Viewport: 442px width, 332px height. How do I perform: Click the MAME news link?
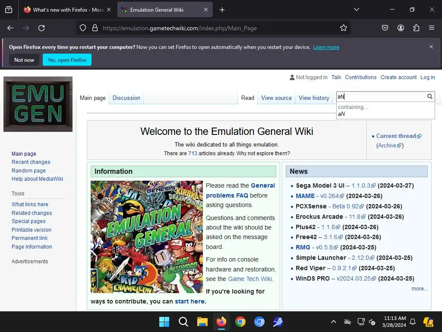[x=305, y=196]
